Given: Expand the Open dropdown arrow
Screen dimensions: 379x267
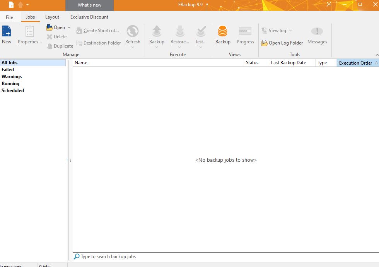Looking at the screenshot, I should [69, 27].
